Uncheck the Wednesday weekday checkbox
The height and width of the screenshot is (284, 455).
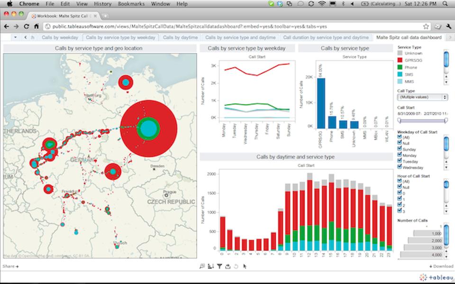point(400,167)
